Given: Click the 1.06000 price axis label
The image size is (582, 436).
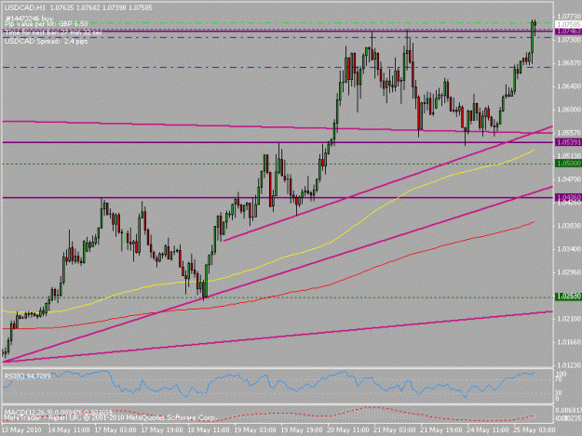Looking at the screenshot, I should [x=567, y=110].
